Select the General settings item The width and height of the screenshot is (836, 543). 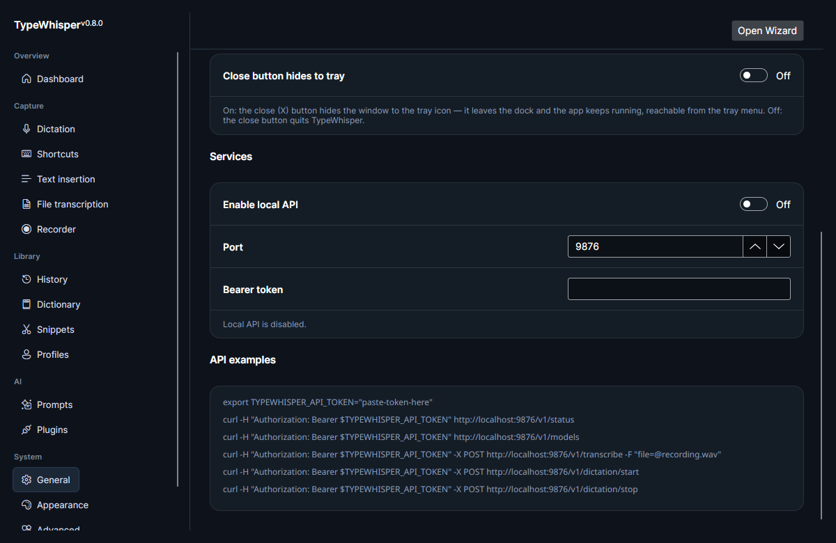46,480
